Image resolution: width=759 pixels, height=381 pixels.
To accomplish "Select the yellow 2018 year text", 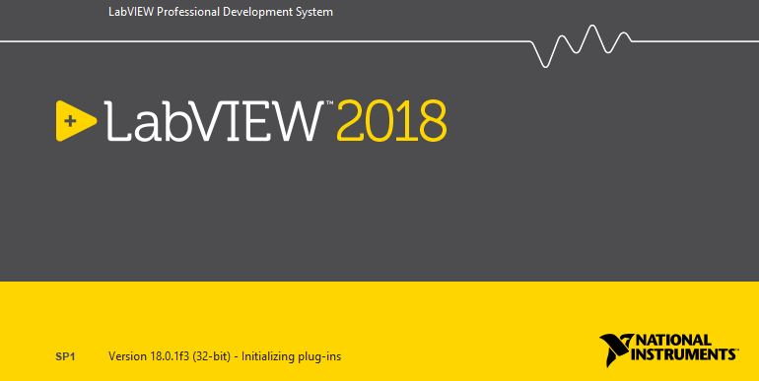I will pyautogui.click(x=391, y=121).
